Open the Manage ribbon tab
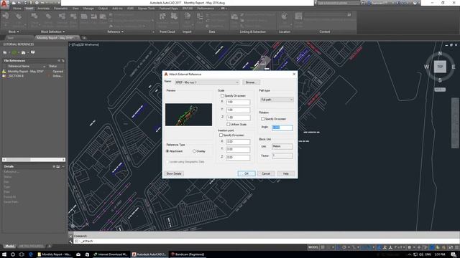Screen dimensions: 460x258 tap(88, 9)
